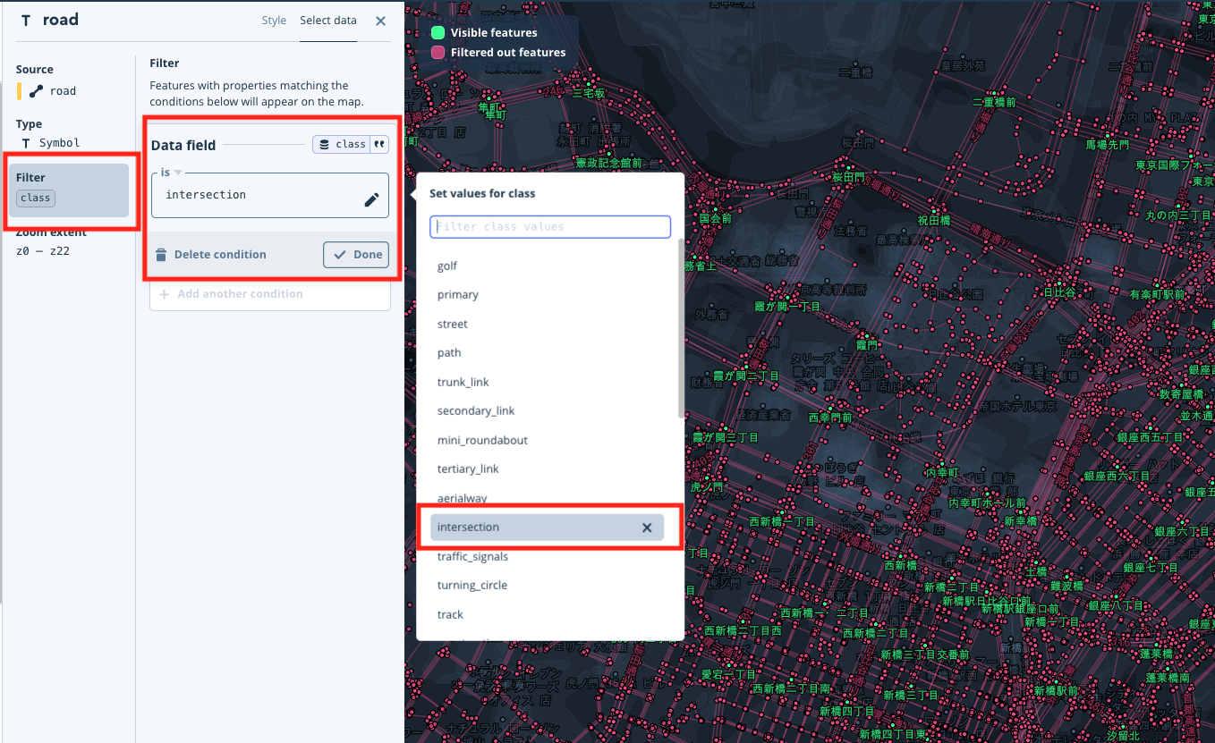Viewport: 1215px width, 743px height.
Task: Close the road layer panel
Action: (381, 21)
